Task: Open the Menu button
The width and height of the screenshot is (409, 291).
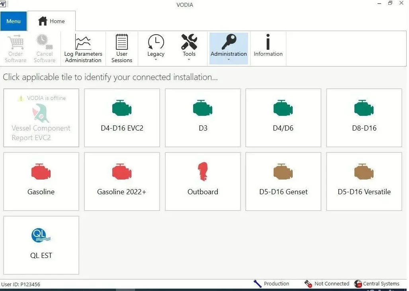Action: pos(13,21)
